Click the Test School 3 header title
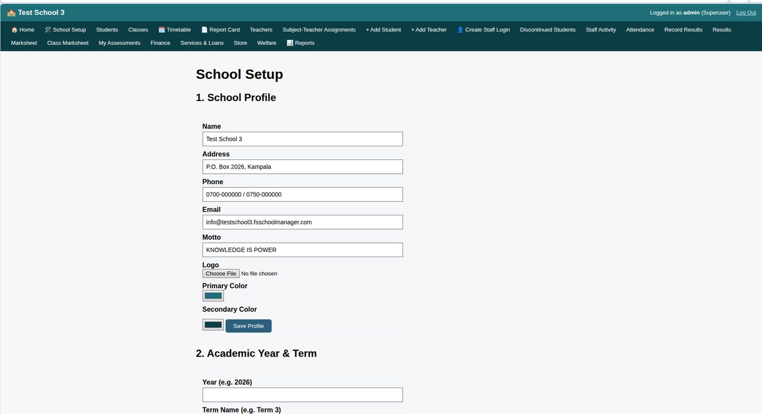The image size is (762, 414). click(x=41, y=13)
